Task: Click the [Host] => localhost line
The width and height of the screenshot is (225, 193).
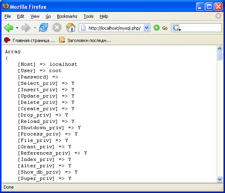Action: [47, 64]
